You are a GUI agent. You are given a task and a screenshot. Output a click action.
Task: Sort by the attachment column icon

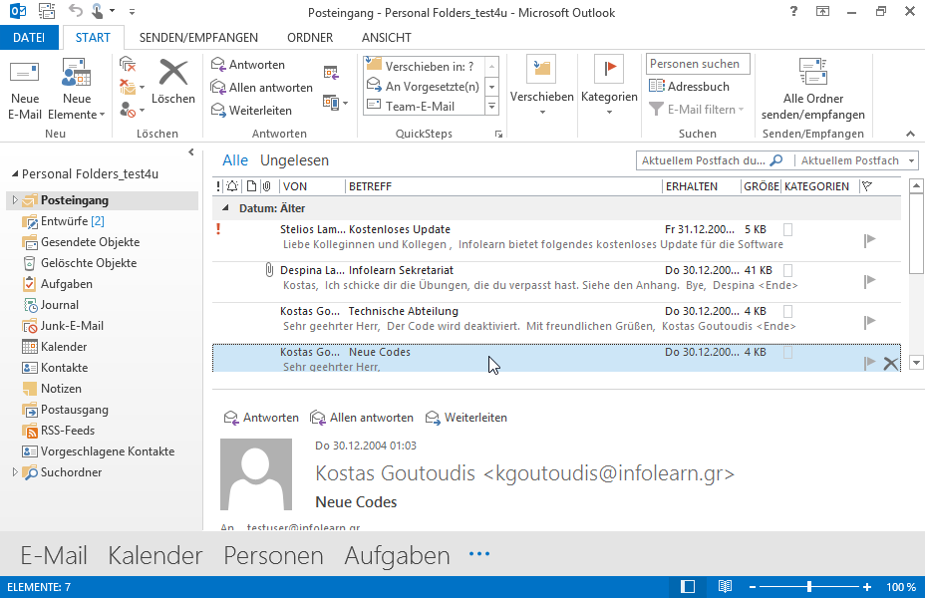pos(267,186)
